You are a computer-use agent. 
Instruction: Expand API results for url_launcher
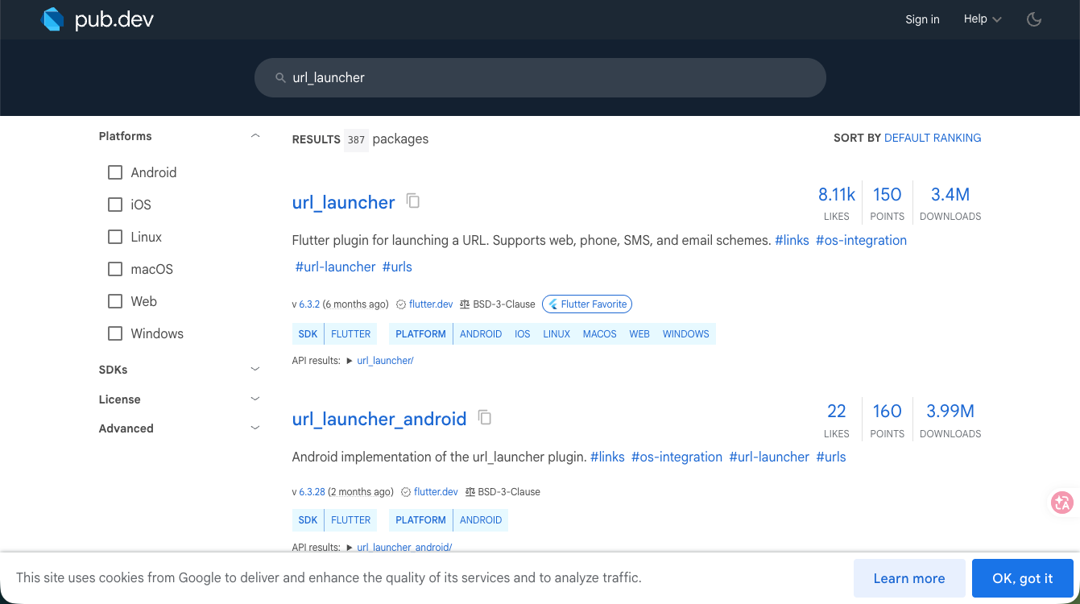350,361
